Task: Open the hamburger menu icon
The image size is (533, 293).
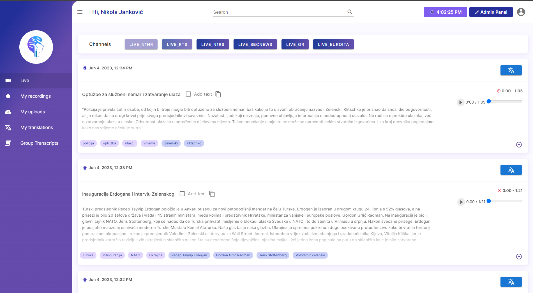Action: coord(80,12)
